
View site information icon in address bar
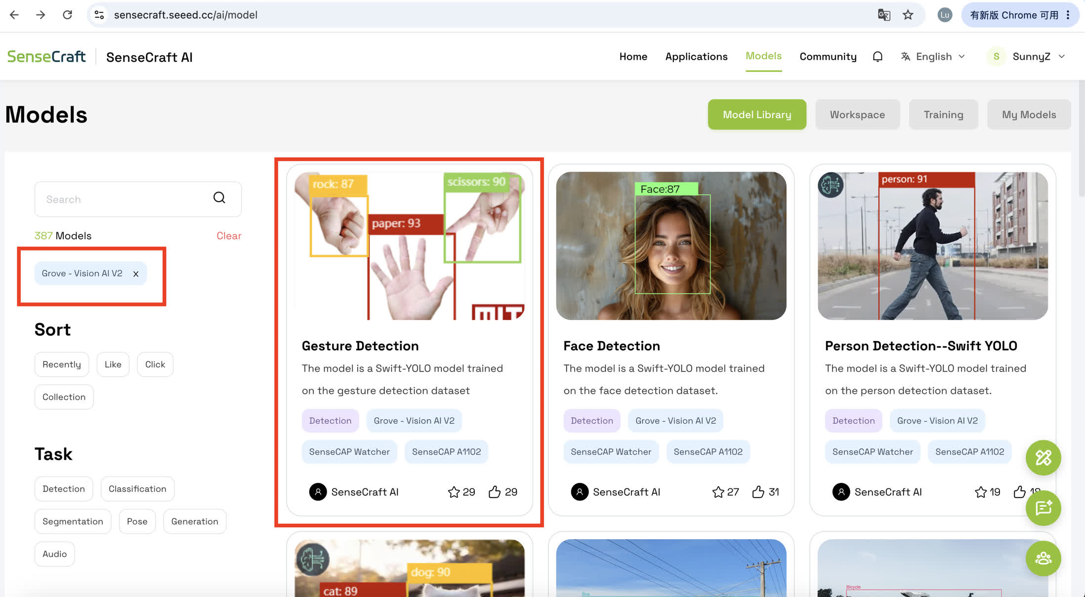(99, 15)
